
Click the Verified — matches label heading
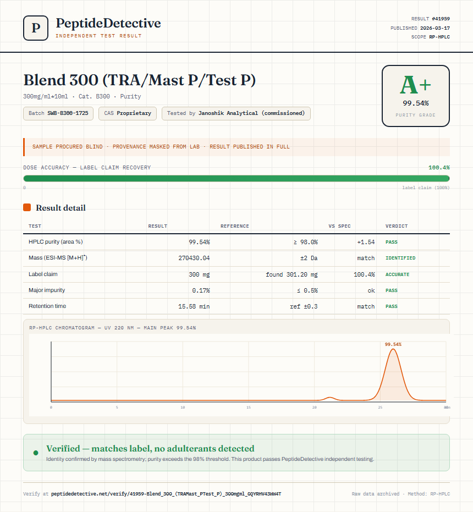150,448
